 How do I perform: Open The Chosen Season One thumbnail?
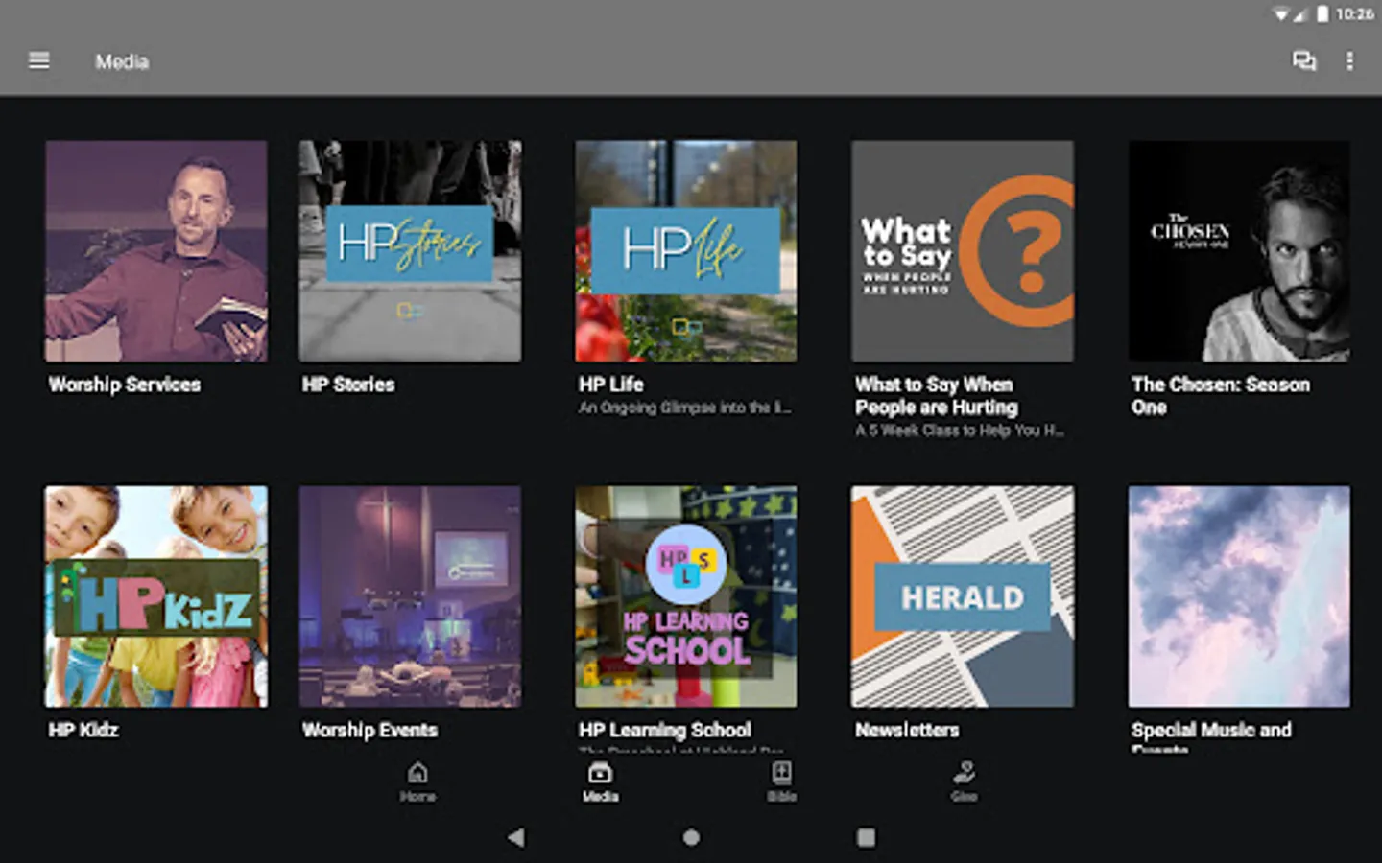(x=1239, y=251)
